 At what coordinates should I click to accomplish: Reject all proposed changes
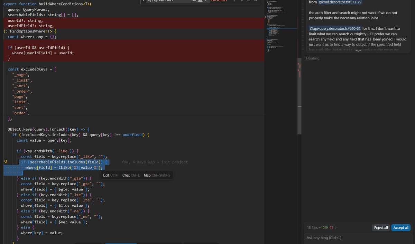[x=381, y=228]
